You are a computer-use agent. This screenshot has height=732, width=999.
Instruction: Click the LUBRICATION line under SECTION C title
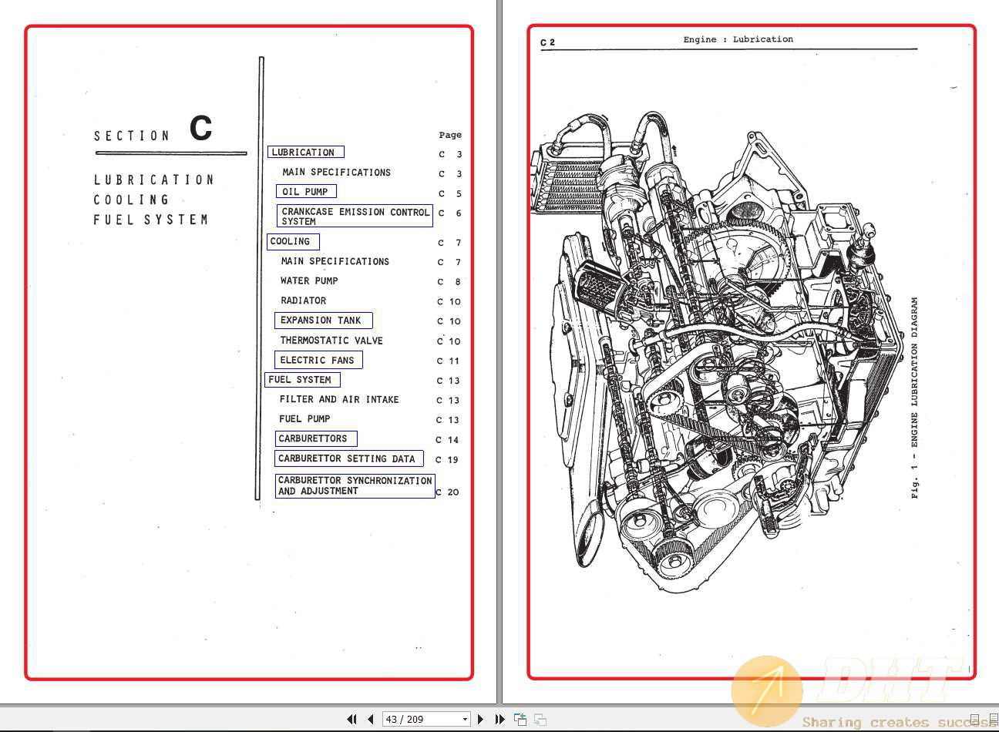(x=153, y=180)
